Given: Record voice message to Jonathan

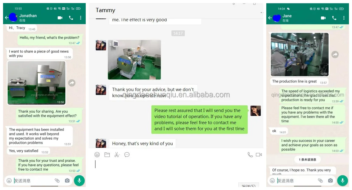Looking at the screenshot, I should pyautogui.click(x=79, y=181).
